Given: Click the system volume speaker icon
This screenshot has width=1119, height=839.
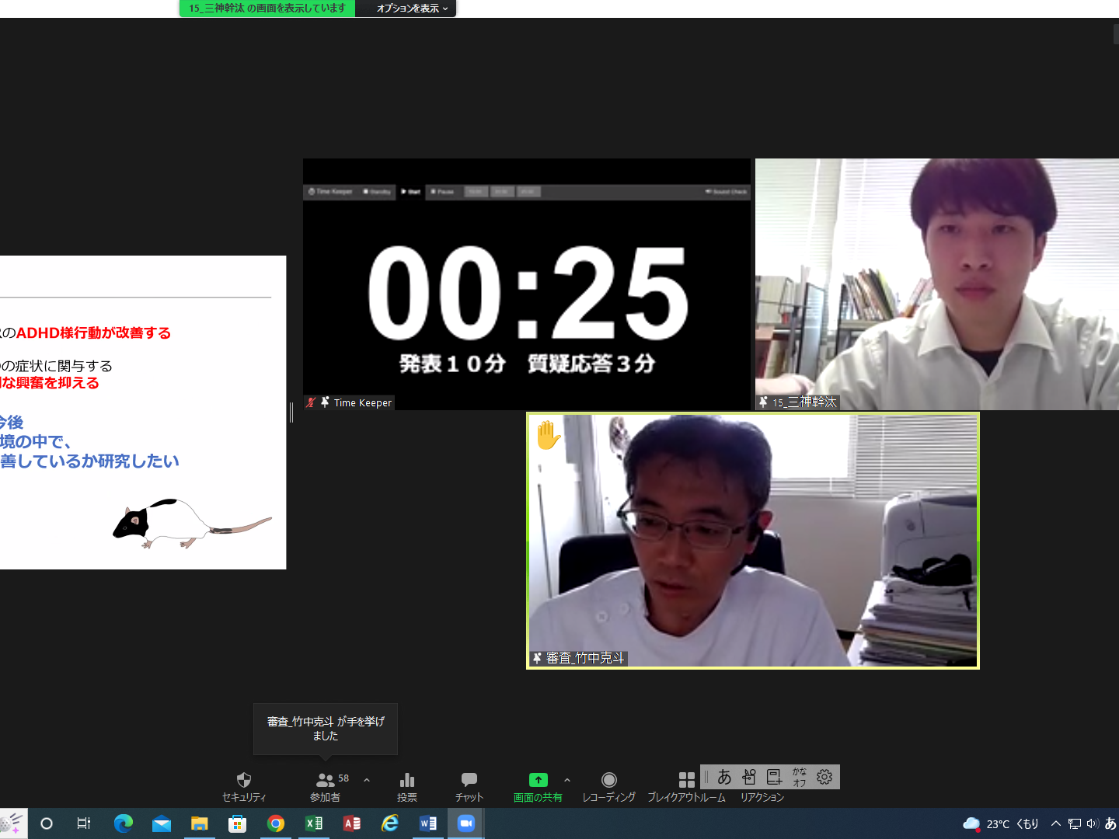Looking at the screenshot, I should [x=1093, y=823].
